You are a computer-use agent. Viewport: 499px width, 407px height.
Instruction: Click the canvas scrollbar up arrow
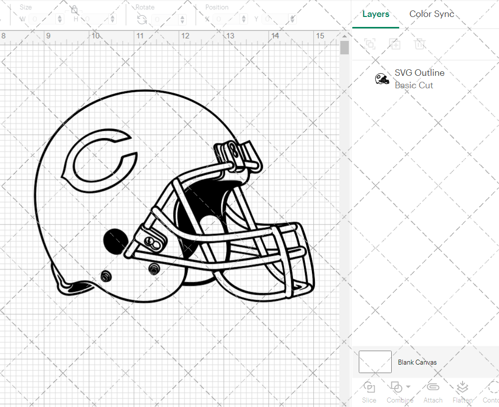coord(344,36)
